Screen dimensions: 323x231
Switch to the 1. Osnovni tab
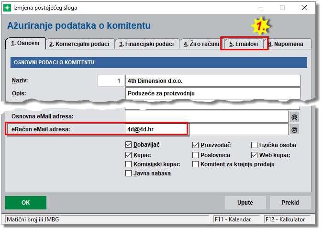pyautogui.click(x=25, y=43)
